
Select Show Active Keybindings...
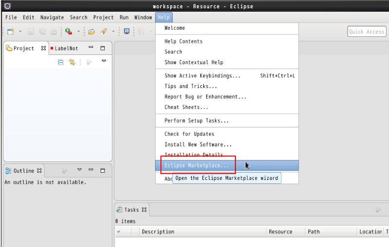tap(227, 76)
